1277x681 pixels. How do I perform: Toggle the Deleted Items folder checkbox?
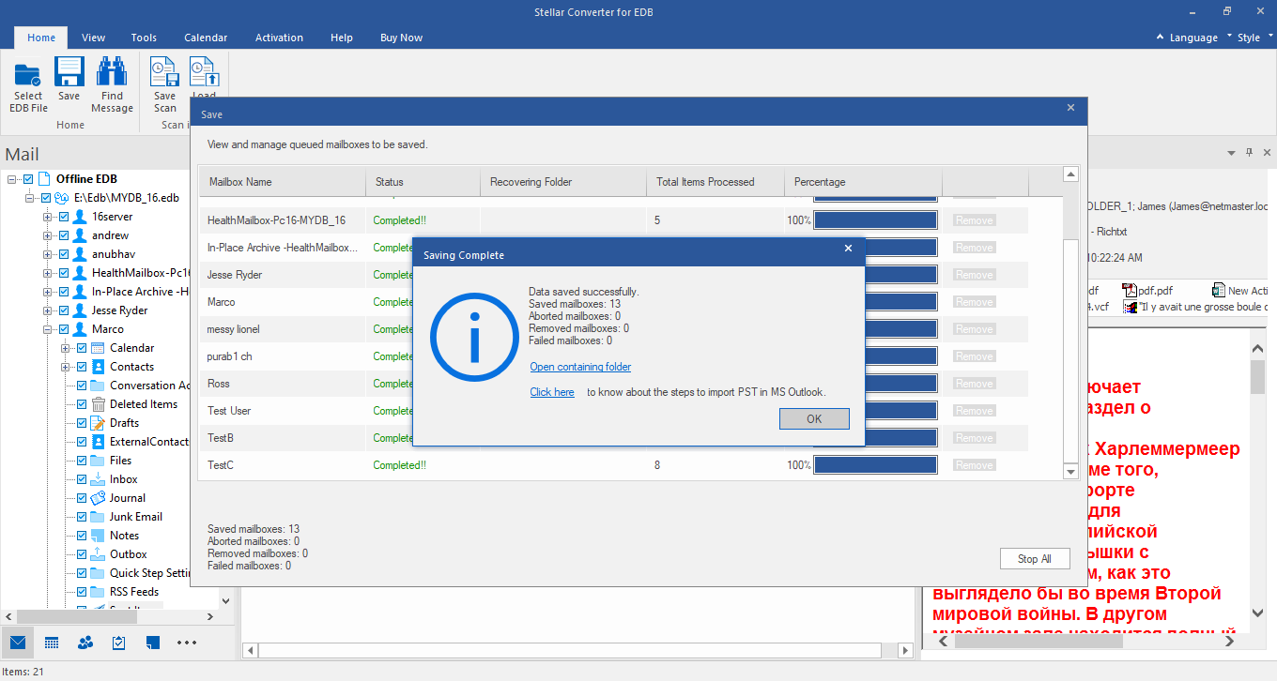tap(82, 404)
